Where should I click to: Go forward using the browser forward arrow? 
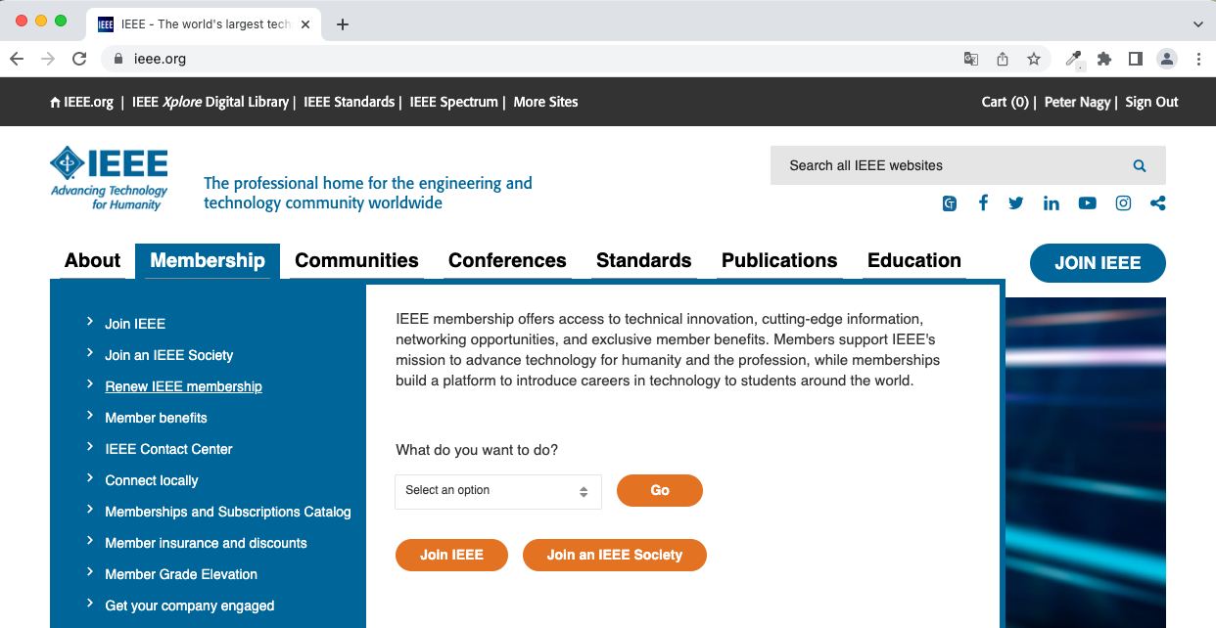pos(48,59)
